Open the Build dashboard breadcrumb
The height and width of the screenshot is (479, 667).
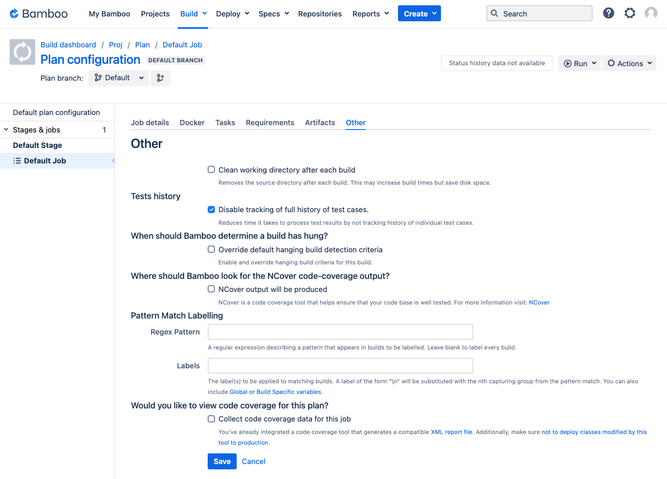click(68, 45)
